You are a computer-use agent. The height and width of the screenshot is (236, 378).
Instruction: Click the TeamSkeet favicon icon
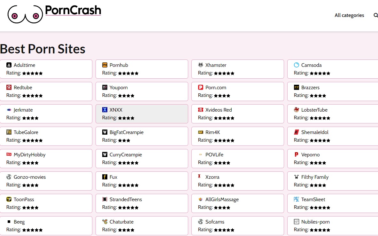[297, 199]
